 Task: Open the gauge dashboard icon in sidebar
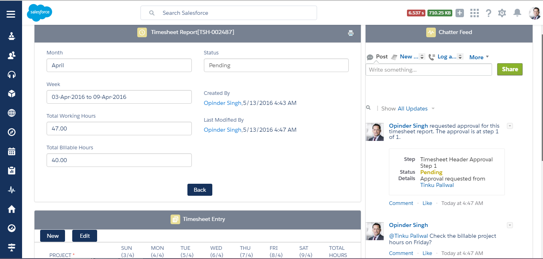pyautogui.click(x=12, y=228)
